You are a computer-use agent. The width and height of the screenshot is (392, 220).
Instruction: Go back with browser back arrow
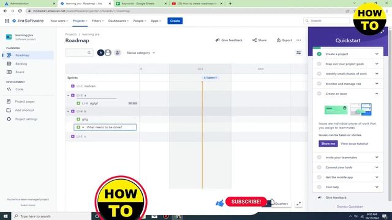tap(6, 11)
